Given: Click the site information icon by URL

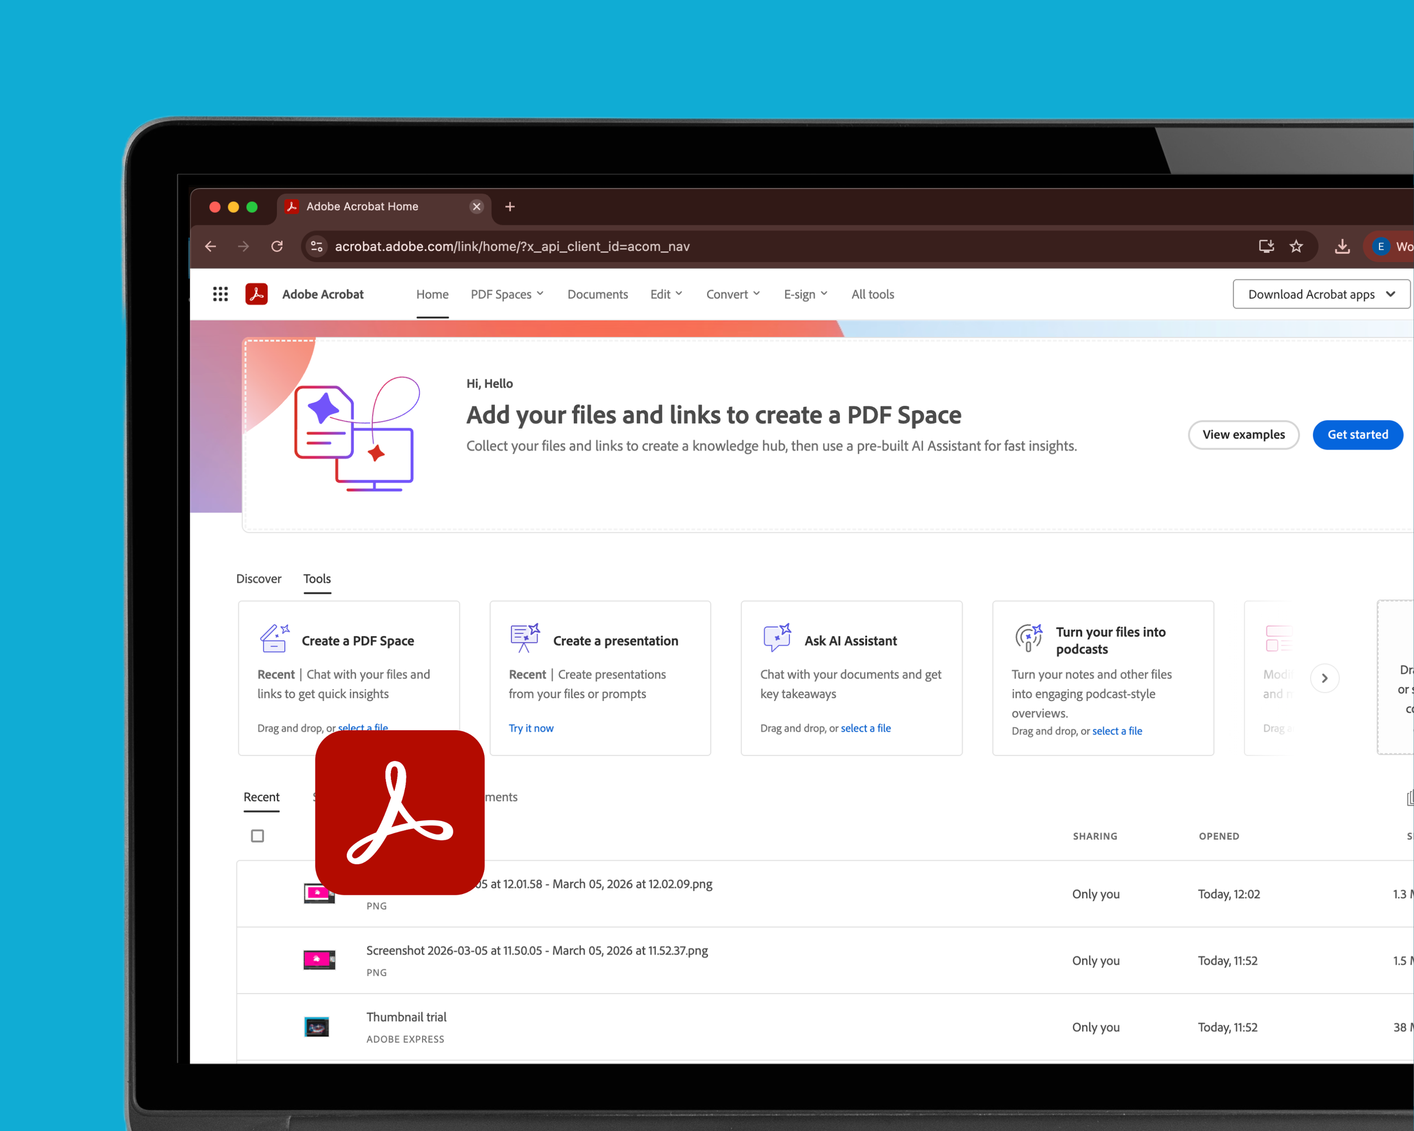Looking at the screenshot, I should [x=317, y=247].
